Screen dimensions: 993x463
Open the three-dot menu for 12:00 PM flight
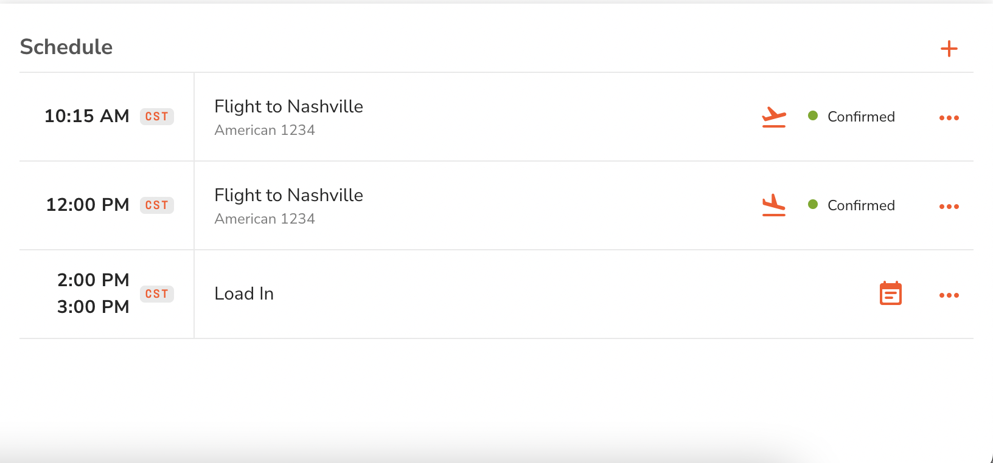(949, 207)
